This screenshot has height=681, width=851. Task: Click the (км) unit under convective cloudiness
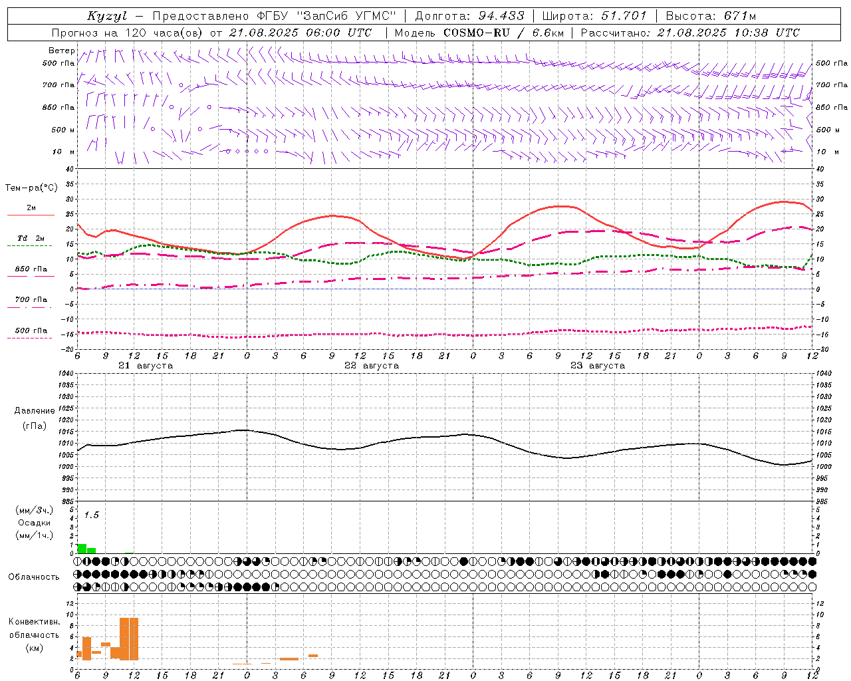click(x=34, y=648)
